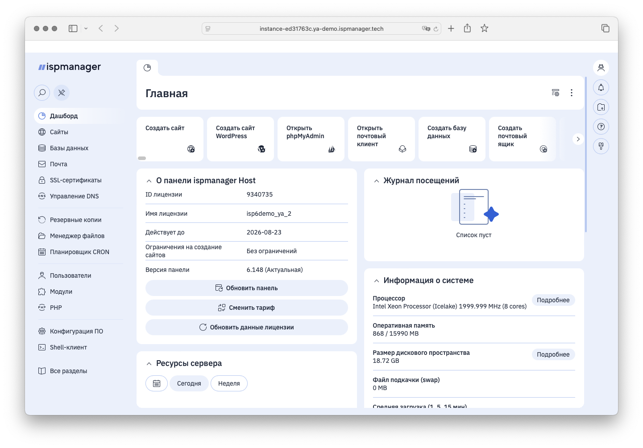Open new tab with plus icon
Image resolution: width=643 pixels, height=448 pixels.
[451, 29]
